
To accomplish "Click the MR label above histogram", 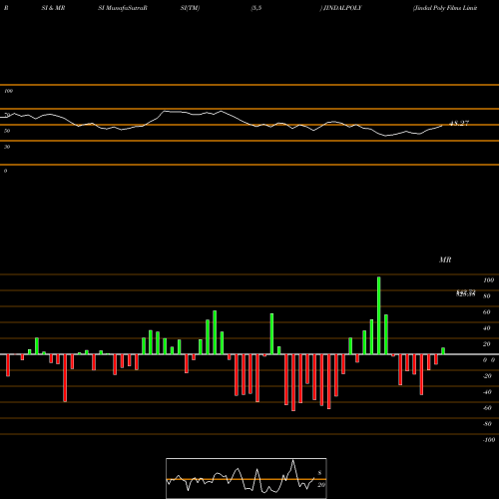I will point(445,259).
